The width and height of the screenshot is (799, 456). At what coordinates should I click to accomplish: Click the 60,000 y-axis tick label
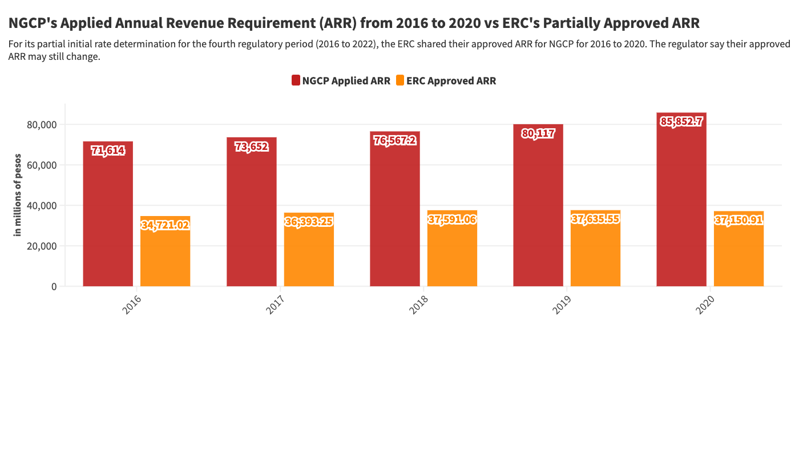(x=43, y=165)
